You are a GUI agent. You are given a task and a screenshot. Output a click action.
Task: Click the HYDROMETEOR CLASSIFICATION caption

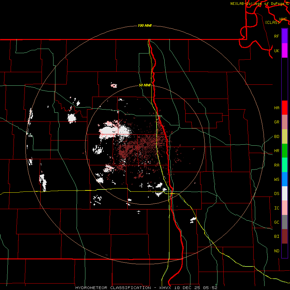tap(113, 288)
